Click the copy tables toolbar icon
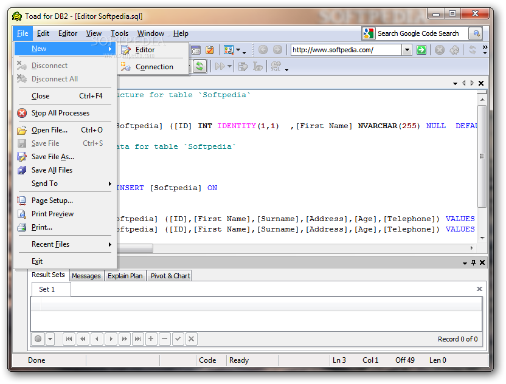Viewport: 506px width, 384px height. click(x=243, y=66)
